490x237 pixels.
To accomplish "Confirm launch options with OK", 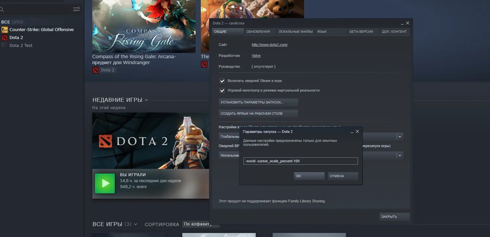I will pyautogui.click(x=309, y=176).
